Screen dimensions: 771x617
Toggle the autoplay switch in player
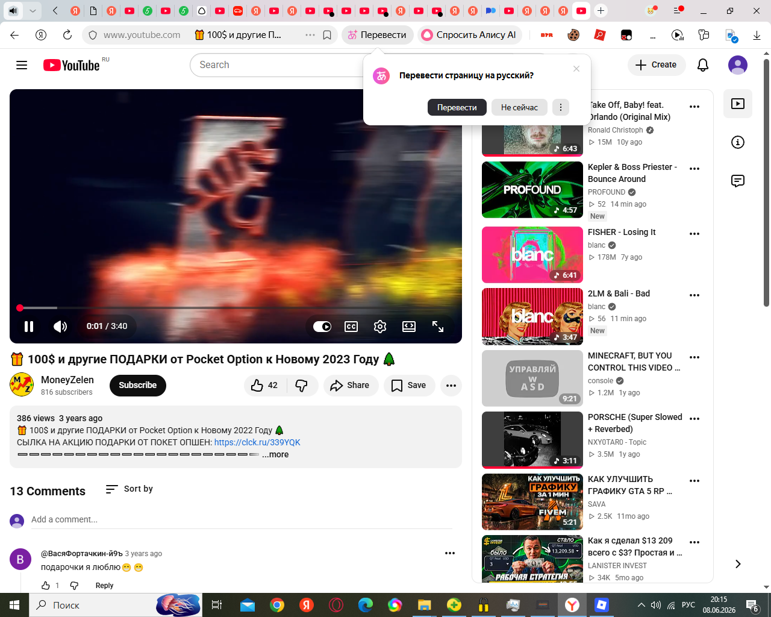click(322, 327)
